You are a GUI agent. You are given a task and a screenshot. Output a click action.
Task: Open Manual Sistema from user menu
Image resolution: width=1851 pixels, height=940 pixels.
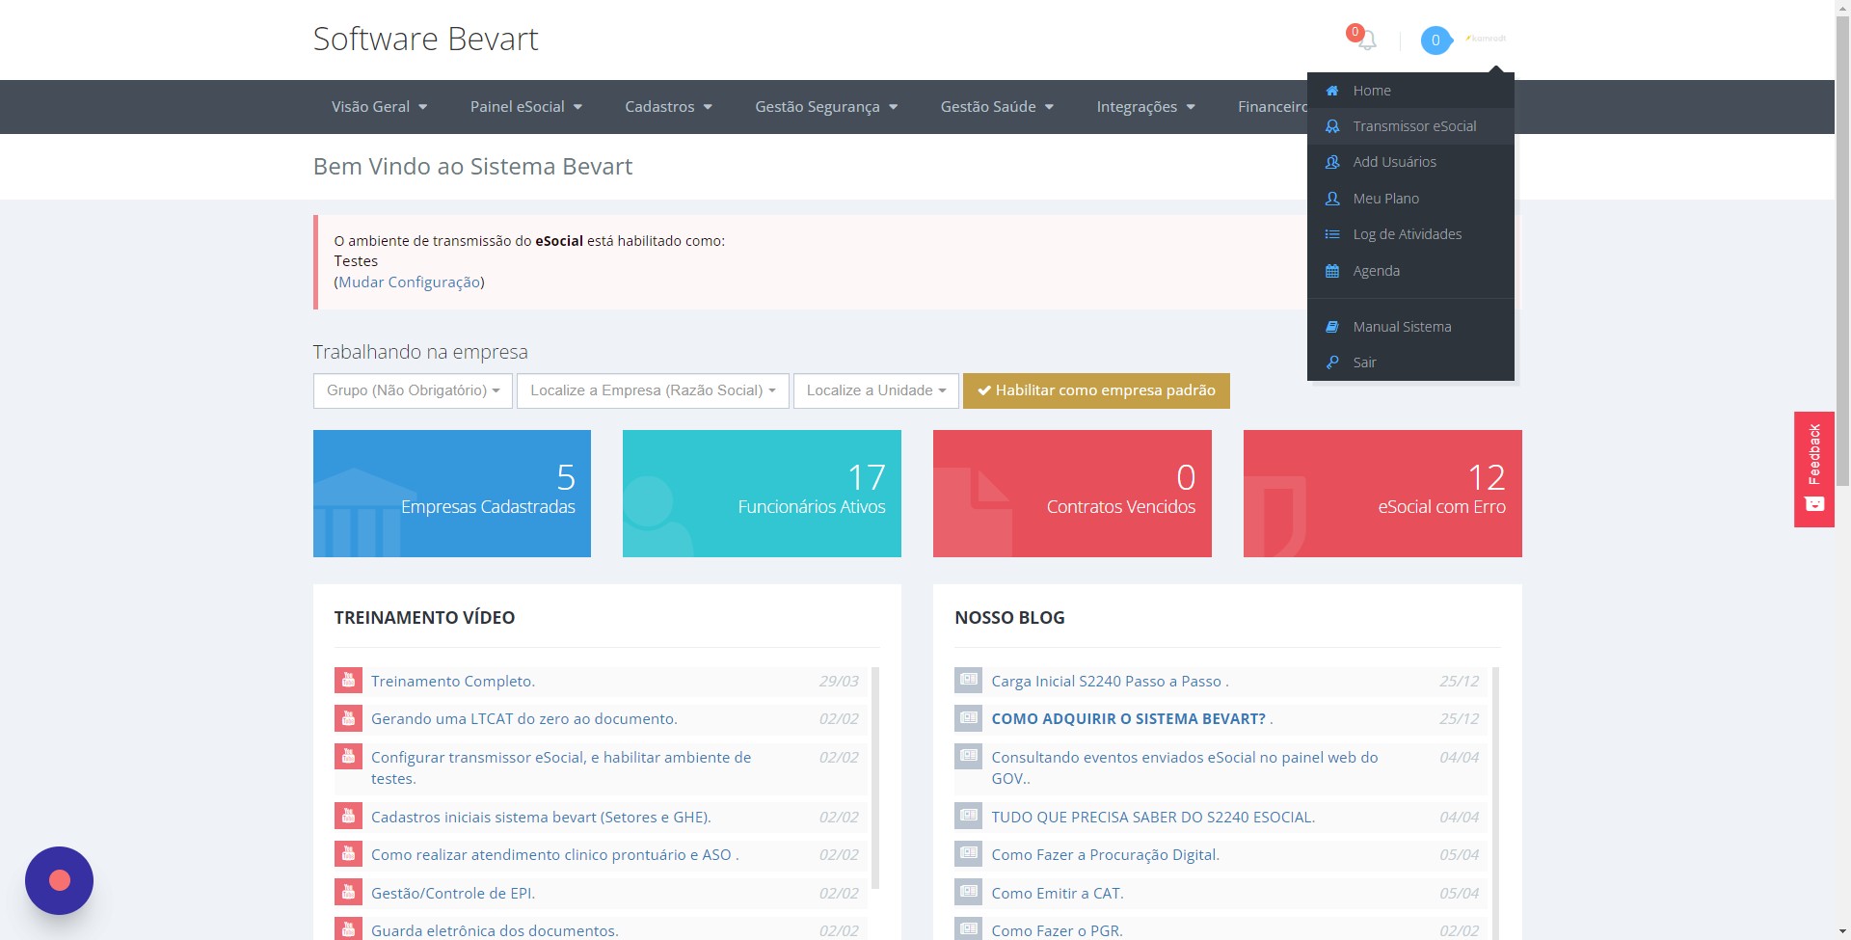(x=1410, y=327)
